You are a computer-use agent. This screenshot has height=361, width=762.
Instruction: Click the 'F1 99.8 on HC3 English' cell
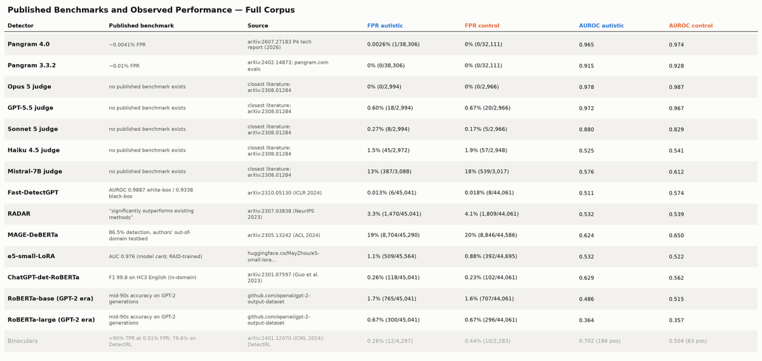coord(152,278)
